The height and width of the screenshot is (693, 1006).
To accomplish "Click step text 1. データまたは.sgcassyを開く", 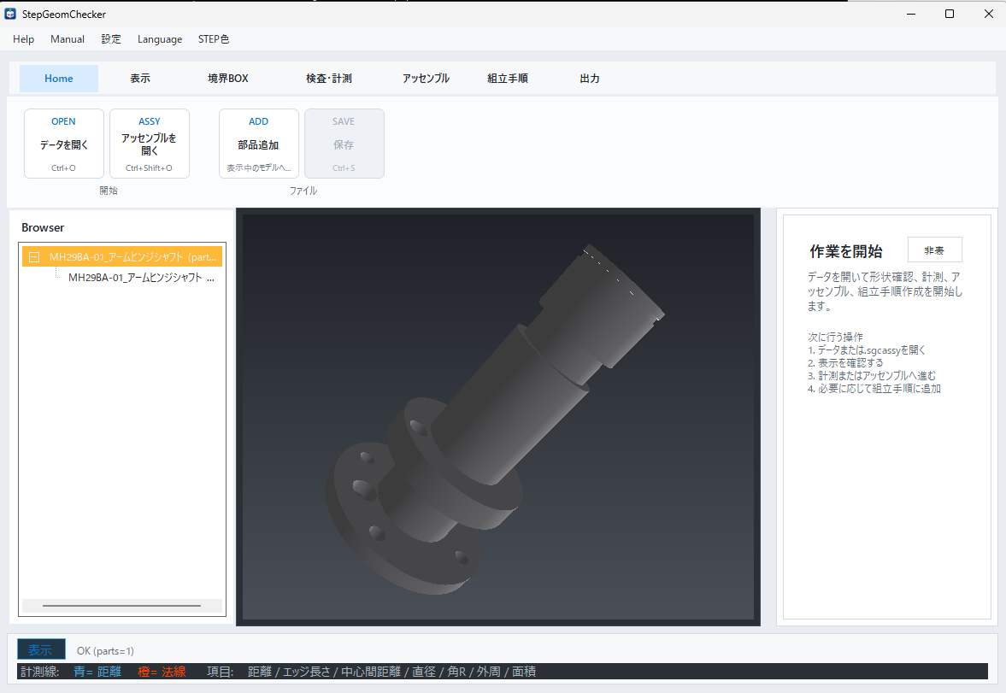I will [x=867, y=350].
